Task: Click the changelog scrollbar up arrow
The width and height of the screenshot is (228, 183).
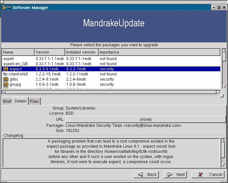Action: click(x=223, y=141)
